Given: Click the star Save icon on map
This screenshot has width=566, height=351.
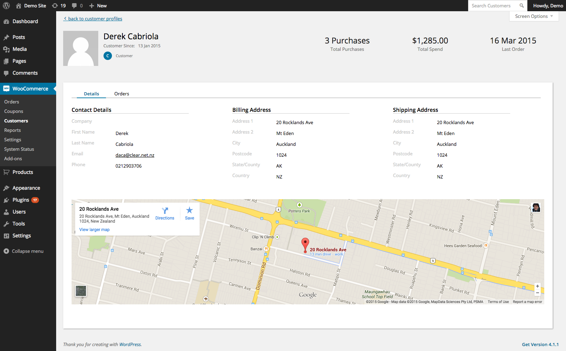Looking at the screenshot, I should 189,210.
